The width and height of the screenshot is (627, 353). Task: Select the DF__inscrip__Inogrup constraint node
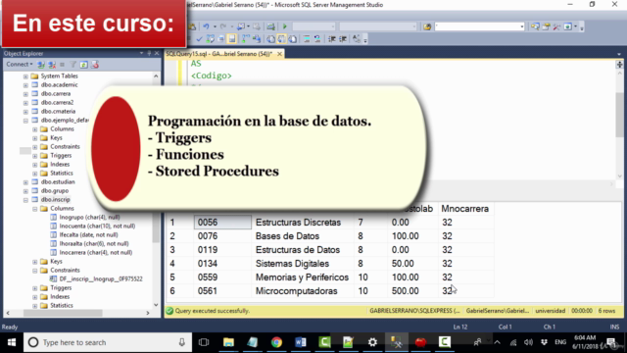pos(101,278)
